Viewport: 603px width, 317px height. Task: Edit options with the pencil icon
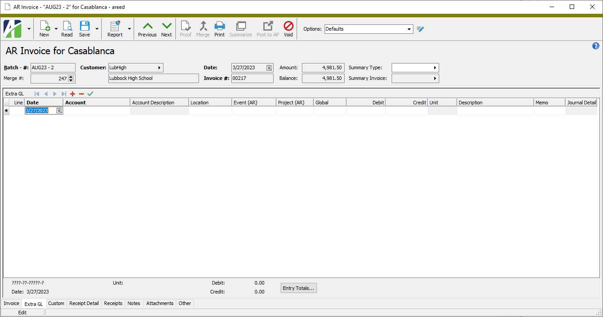(x=420, y=28)
